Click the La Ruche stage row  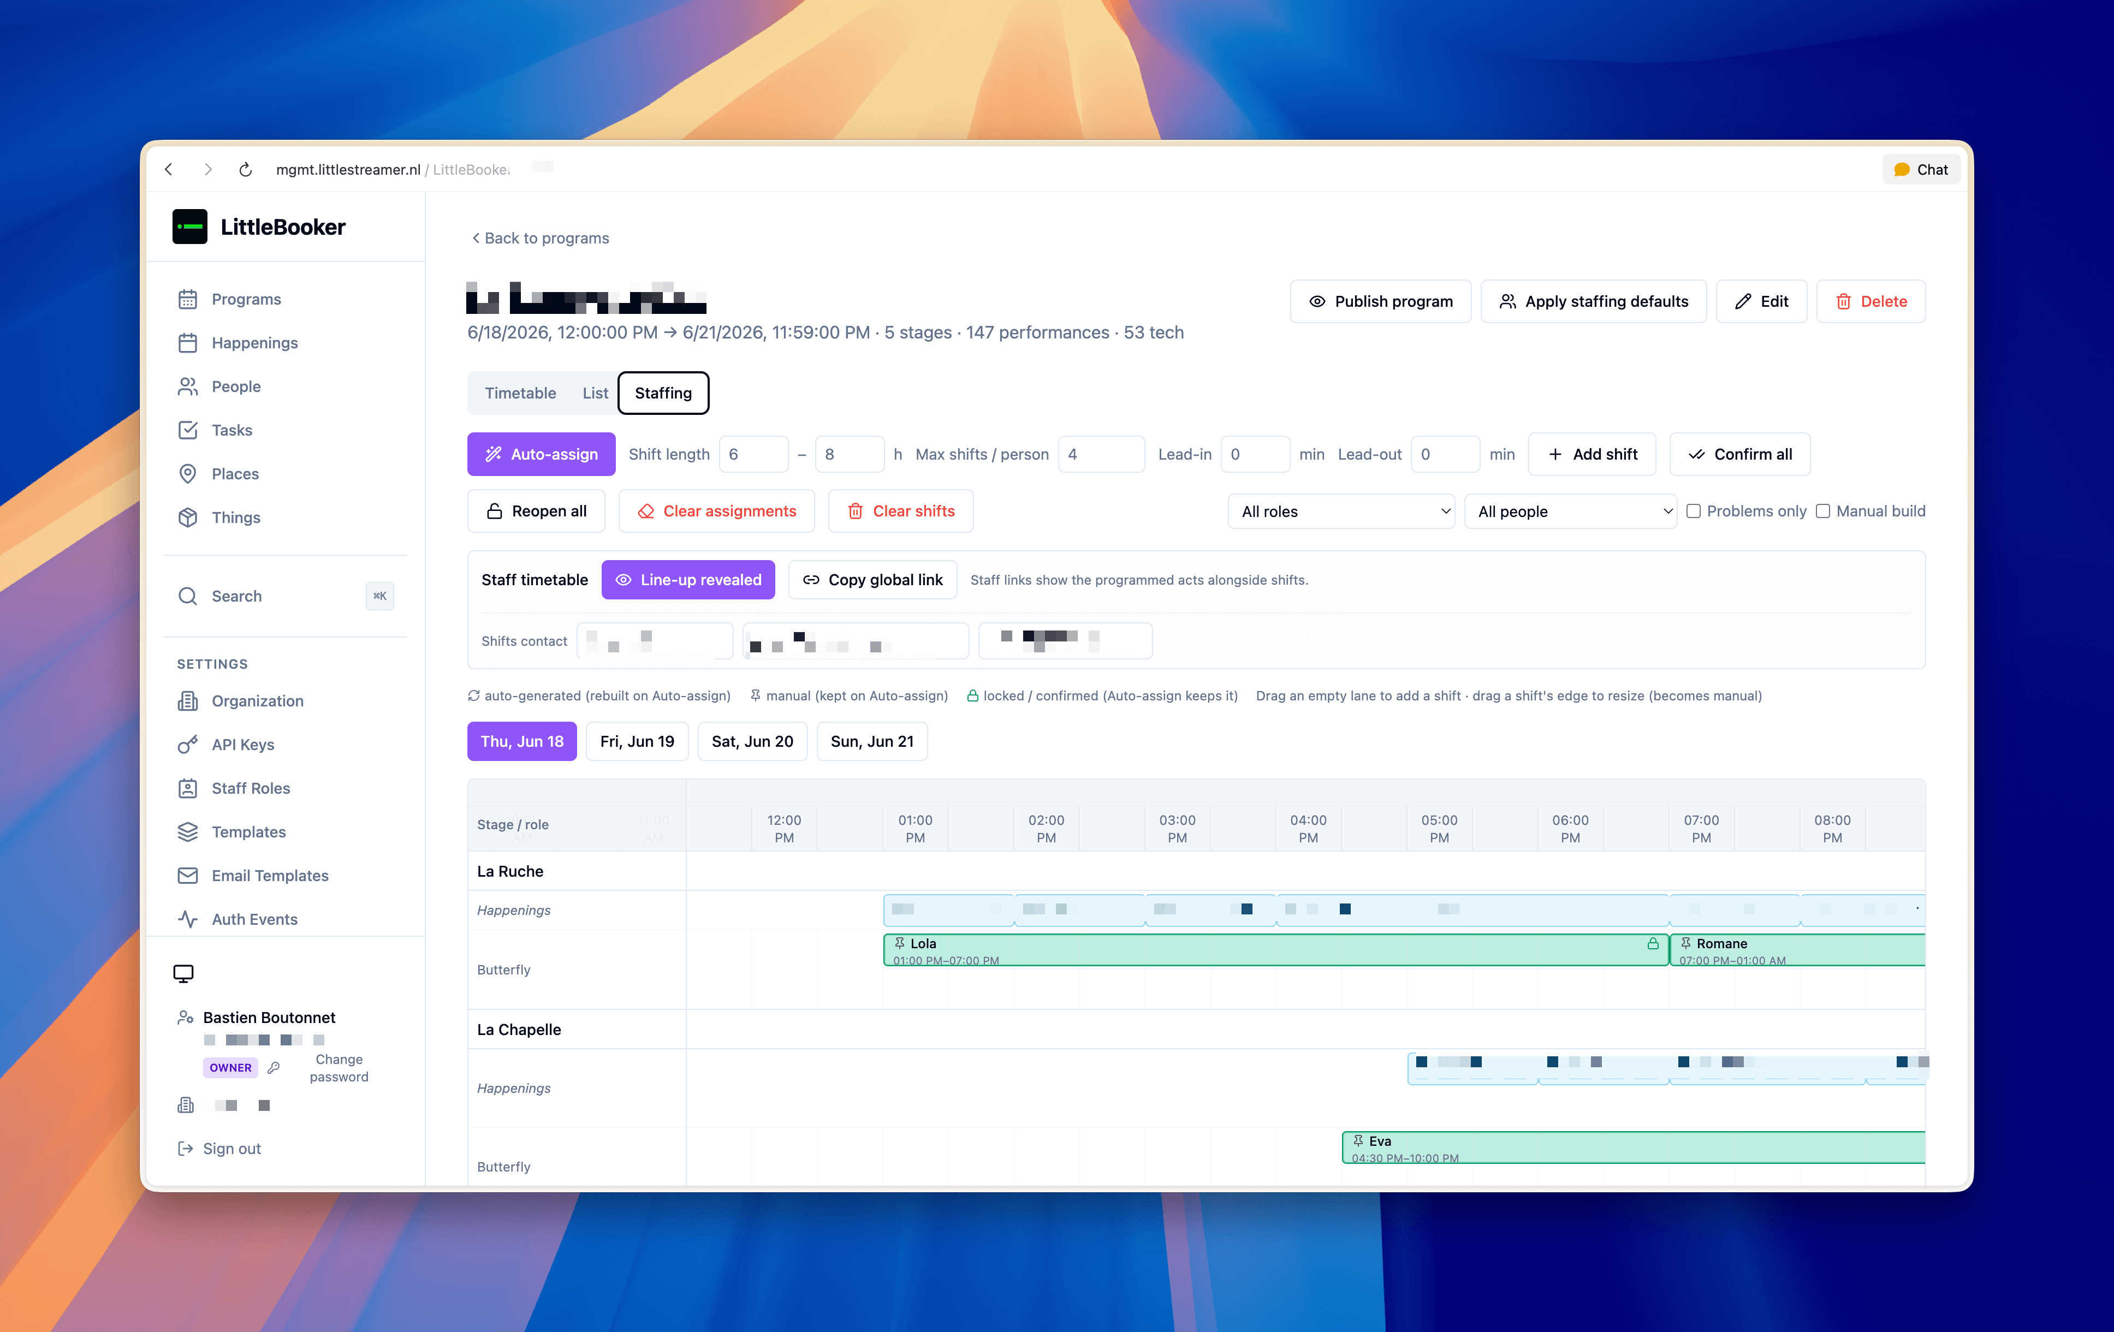click(x=1197, y=871)
